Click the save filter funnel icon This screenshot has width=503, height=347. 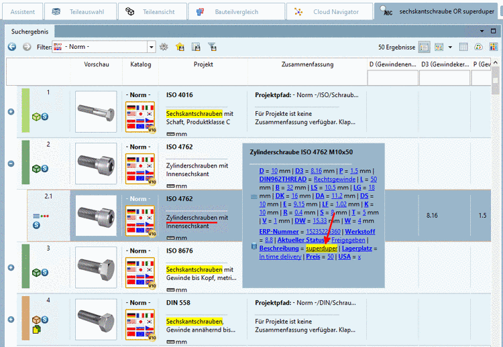tap(212, 47)
